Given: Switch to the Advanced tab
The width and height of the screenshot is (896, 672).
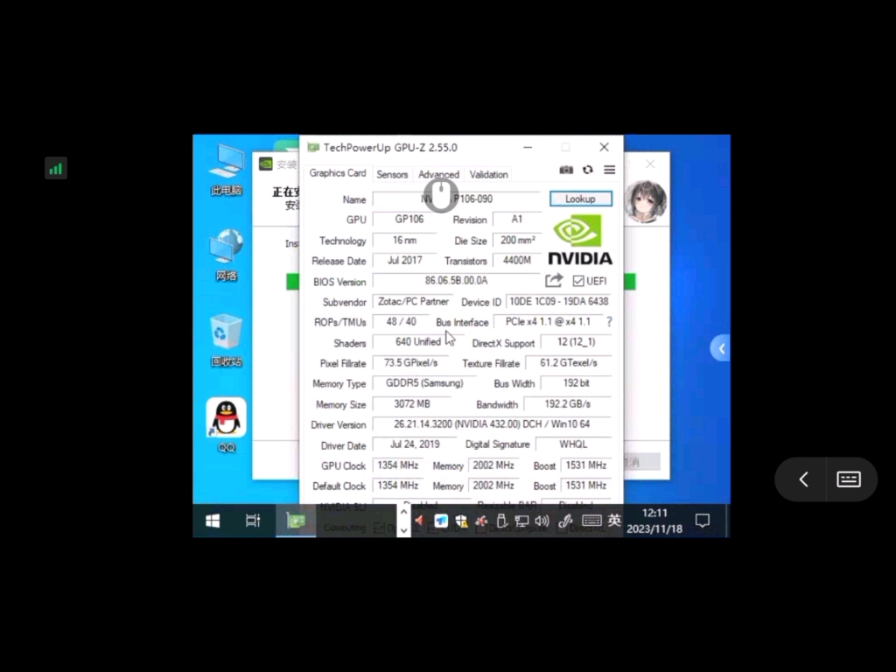Looking at the screenshot, I should (x=438, y=174).
